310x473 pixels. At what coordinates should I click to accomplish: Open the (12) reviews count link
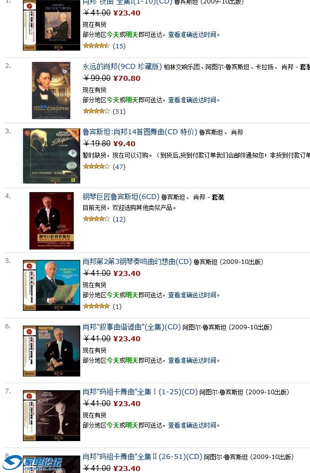coord(119,220)
